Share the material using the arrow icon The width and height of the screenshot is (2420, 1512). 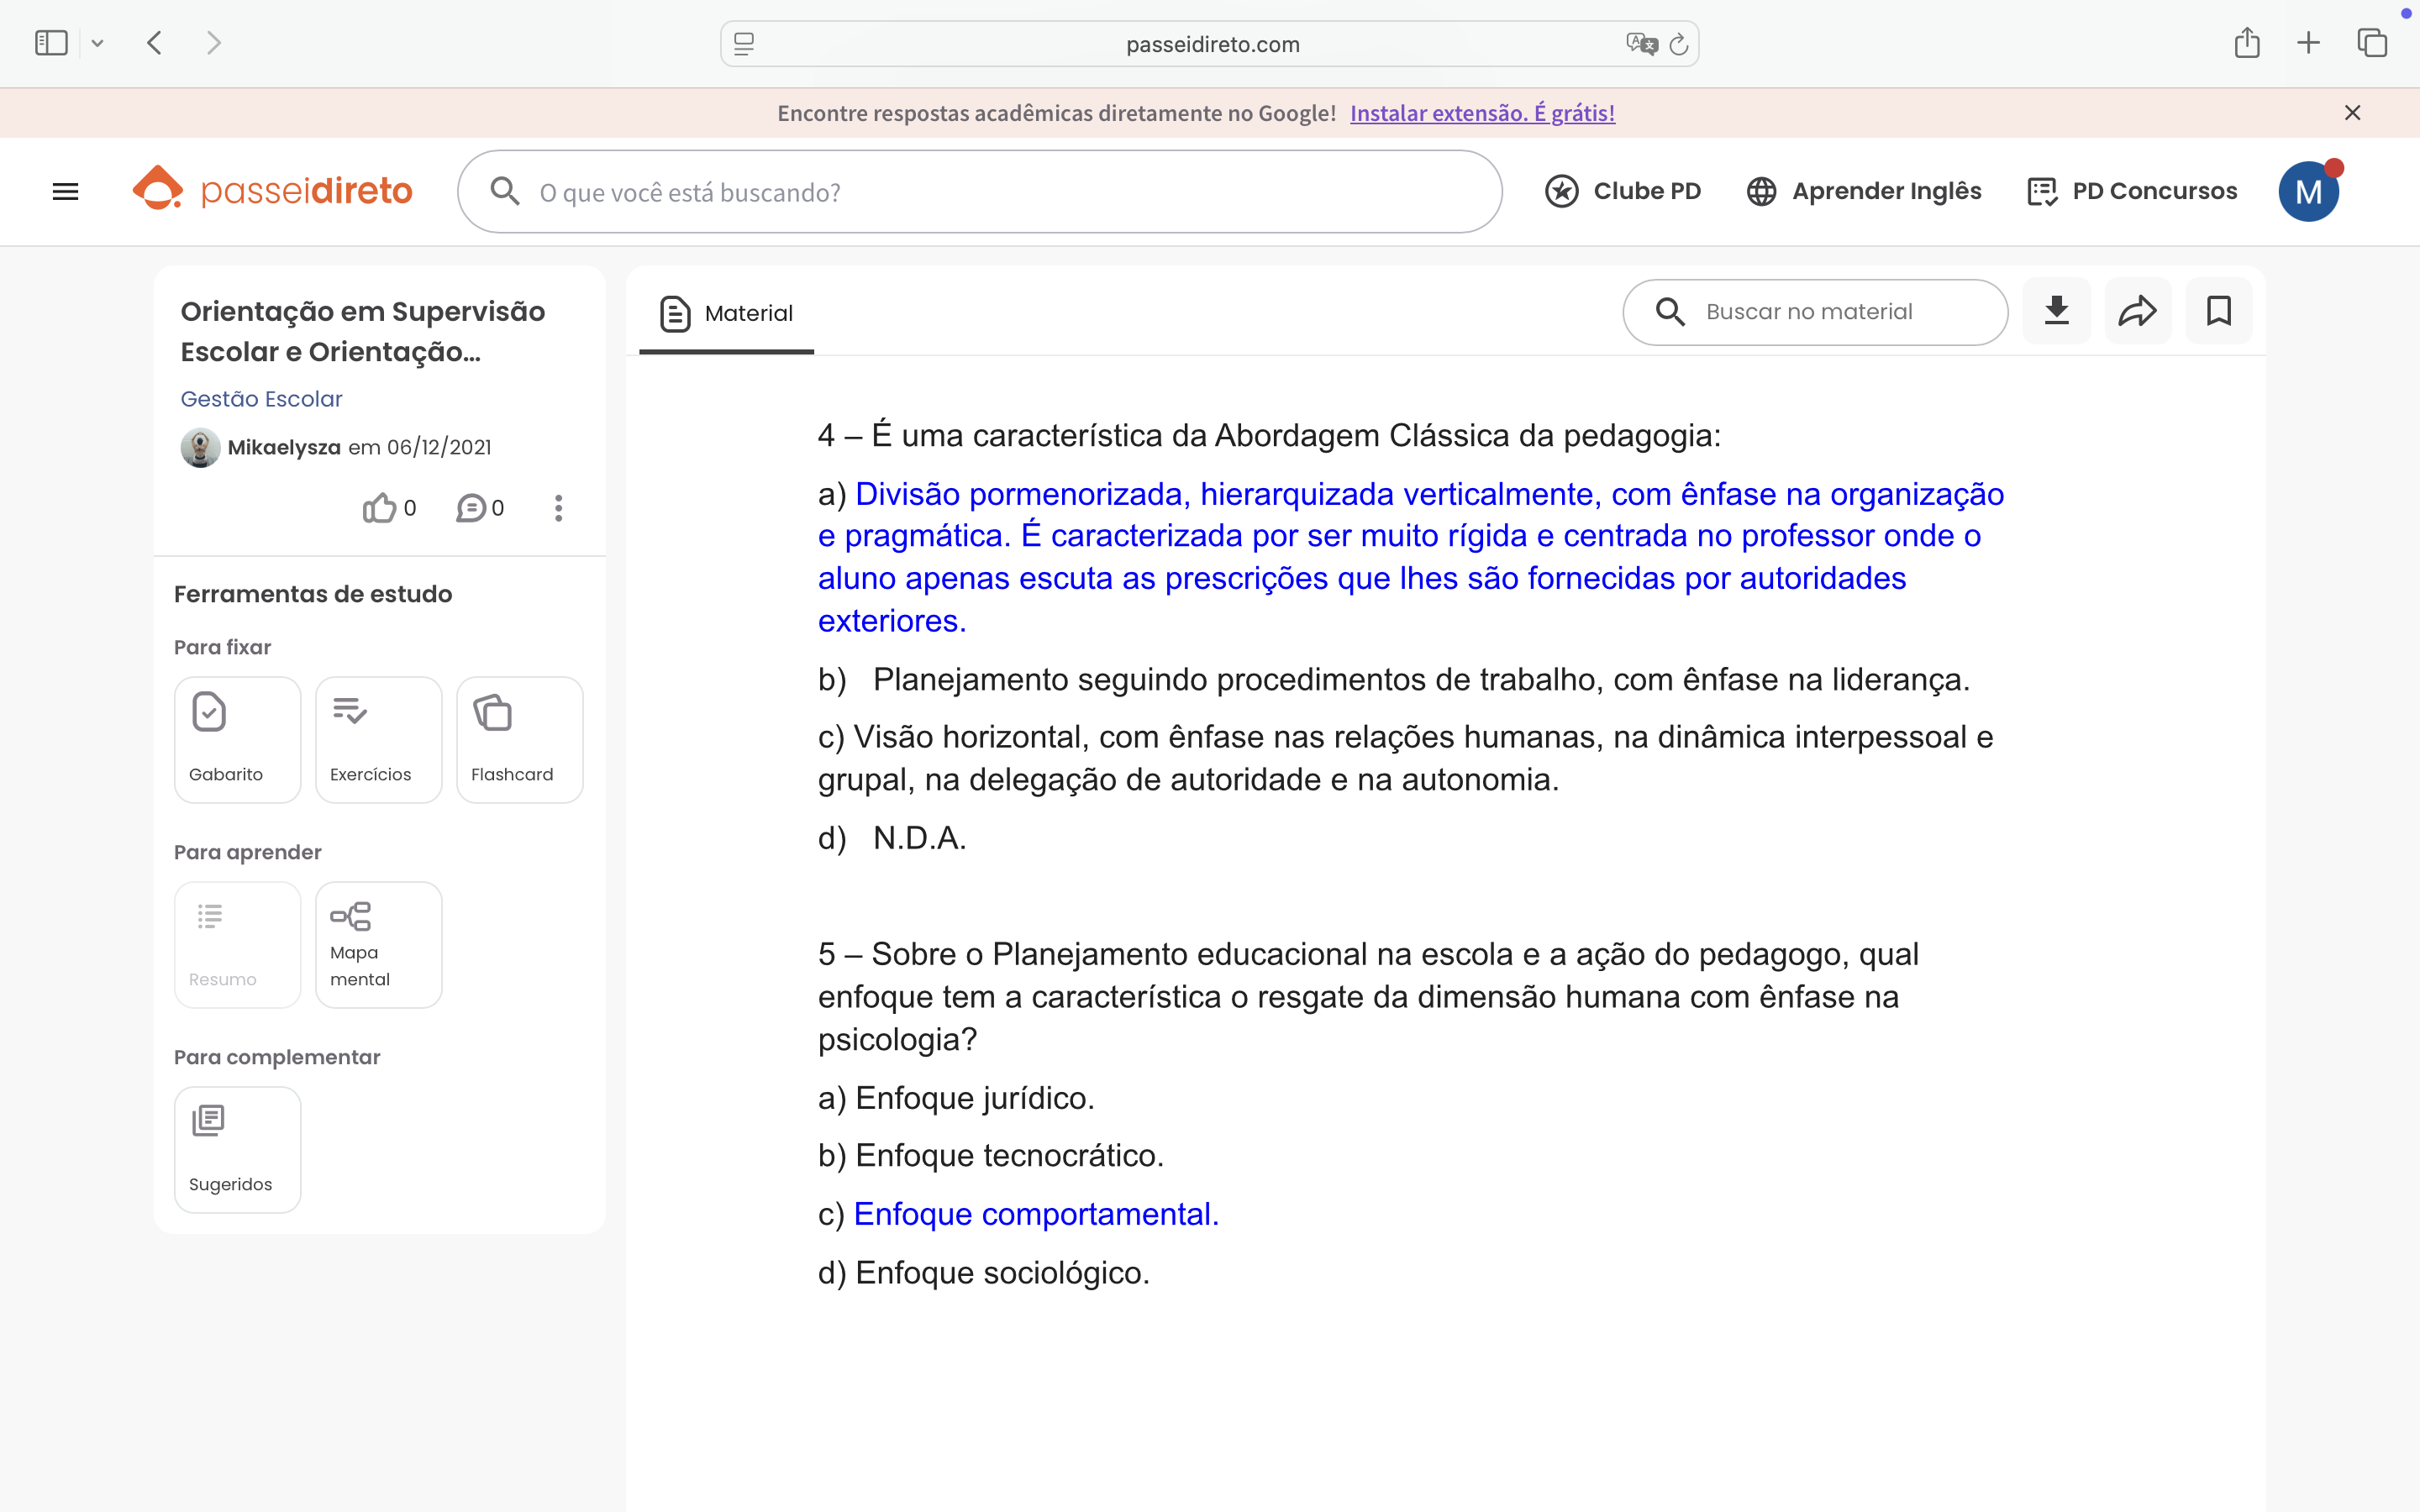click(x=2137, y=311)
